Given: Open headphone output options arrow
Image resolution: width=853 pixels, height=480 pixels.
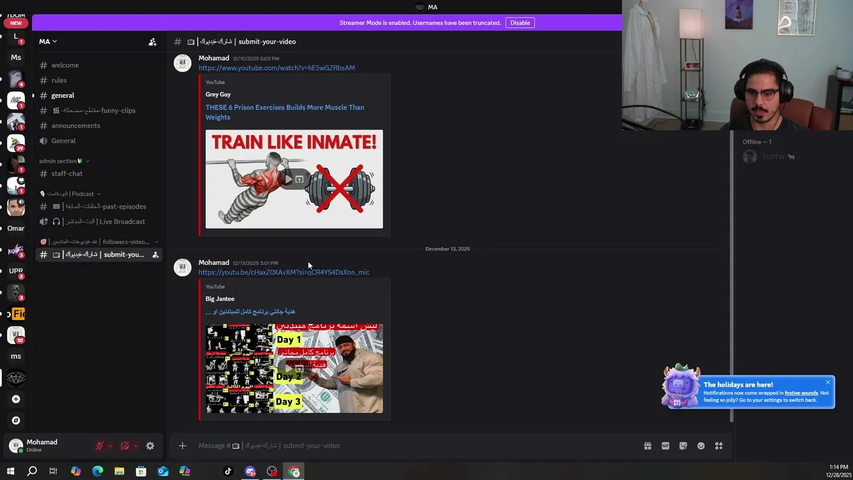Looking at the screenshot, I should [136, 446].
